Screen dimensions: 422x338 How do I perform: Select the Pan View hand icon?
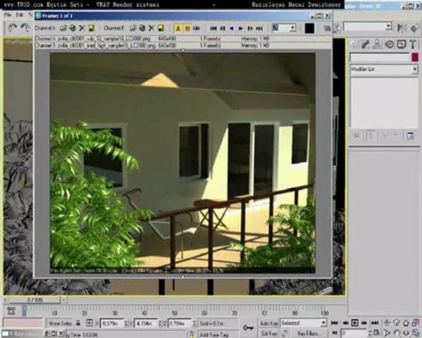pyautogui.click(x=396, y=333)
